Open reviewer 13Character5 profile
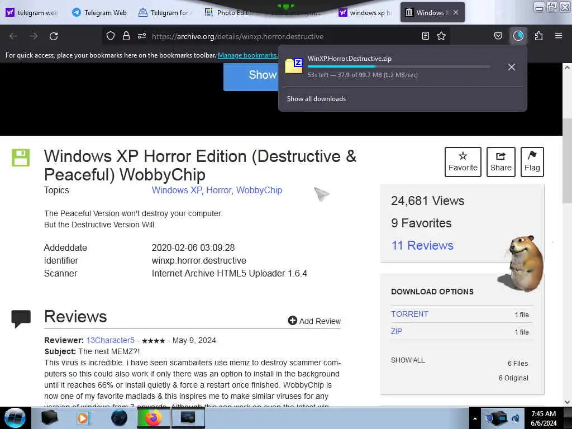 point(110,340)
